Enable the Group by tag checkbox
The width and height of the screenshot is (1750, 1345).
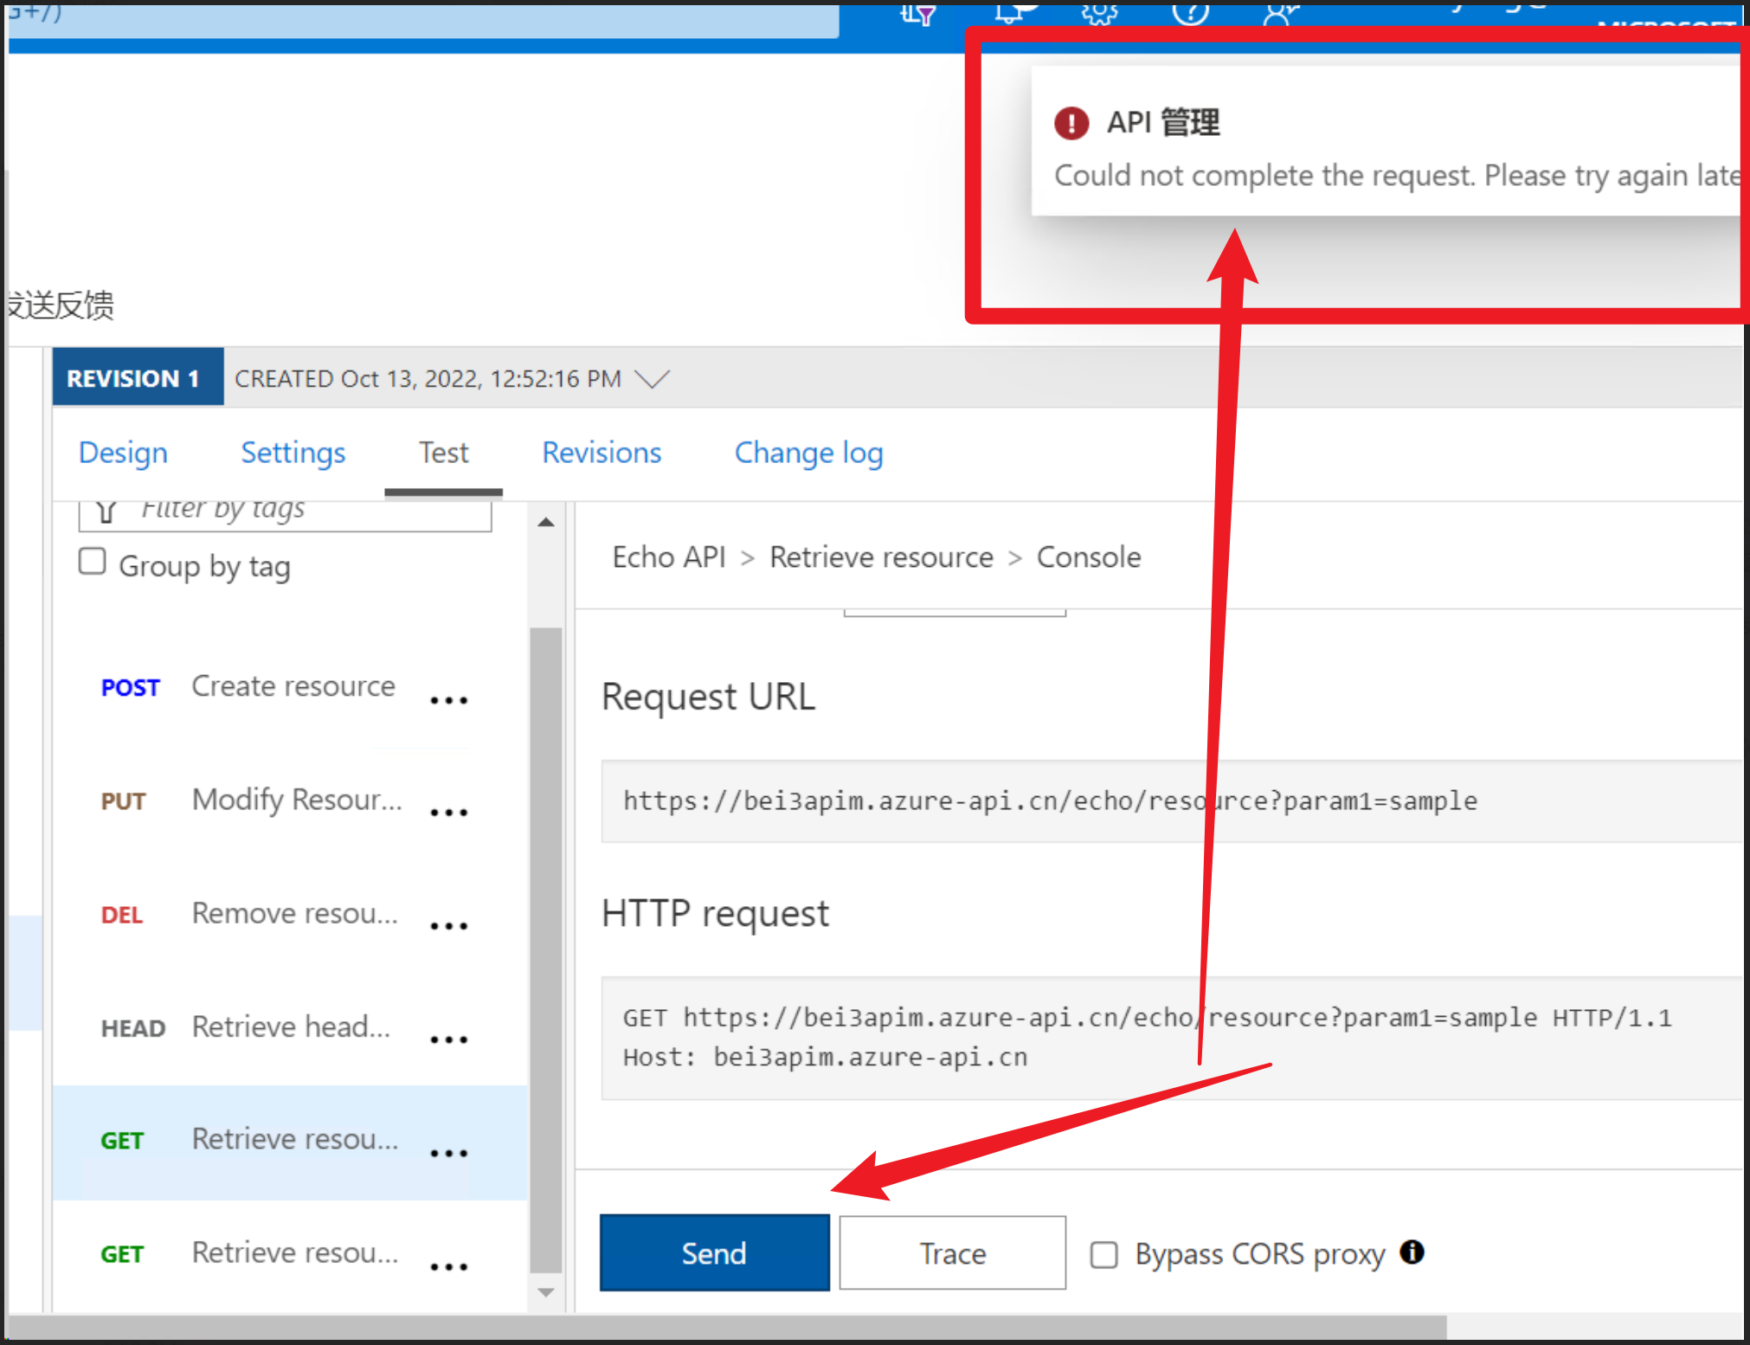click(93, 562)
